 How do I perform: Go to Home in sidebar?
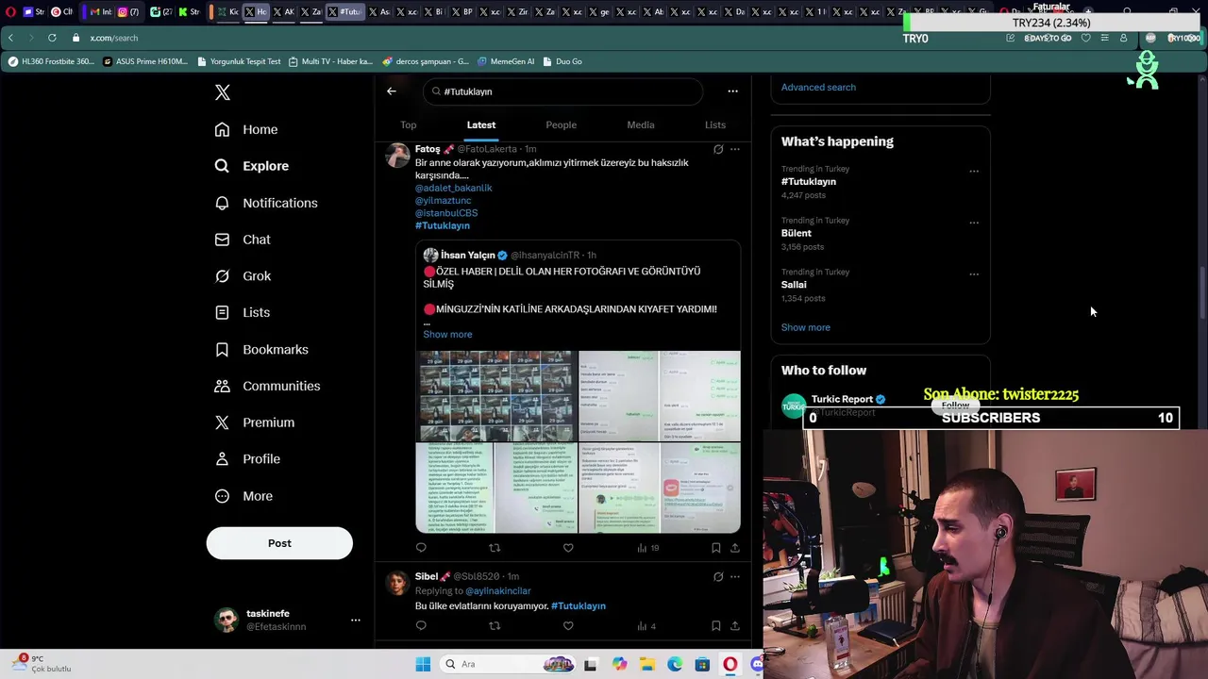(246, 129)
